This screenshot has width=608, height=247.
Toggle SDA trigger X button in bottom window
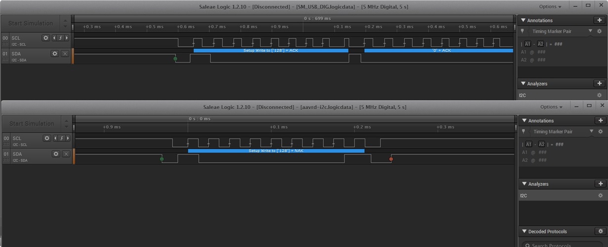point(66,154)
